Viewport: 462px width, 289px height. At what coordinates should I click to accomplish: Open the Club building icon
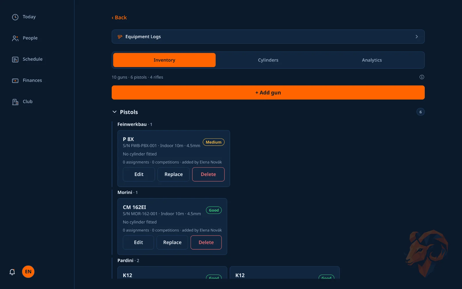[x=15, y=102]
